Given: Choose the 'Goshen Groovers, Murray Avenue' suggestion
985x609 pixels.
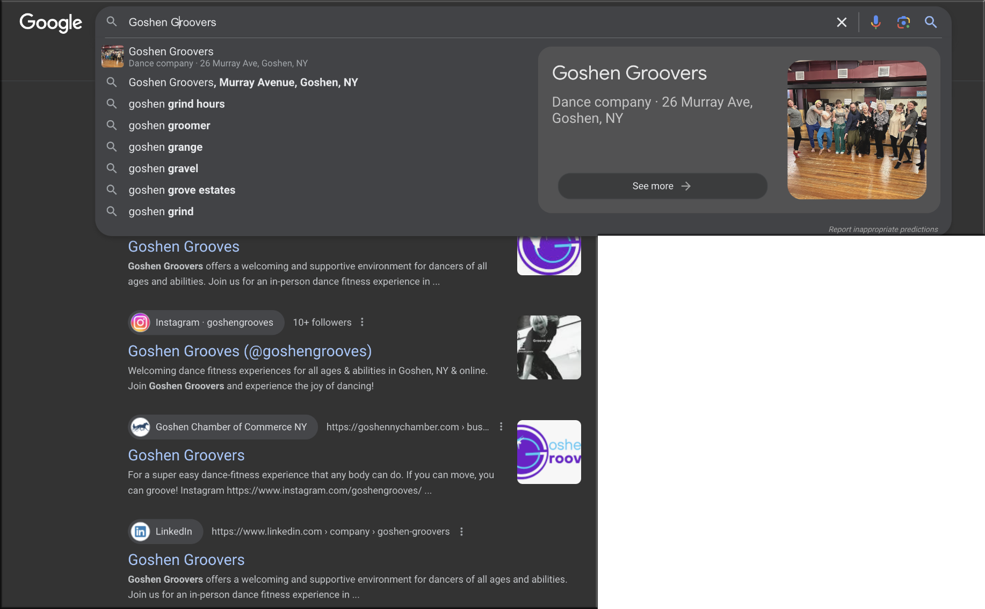Looking at the screenshot, I should tap(243, 82).
